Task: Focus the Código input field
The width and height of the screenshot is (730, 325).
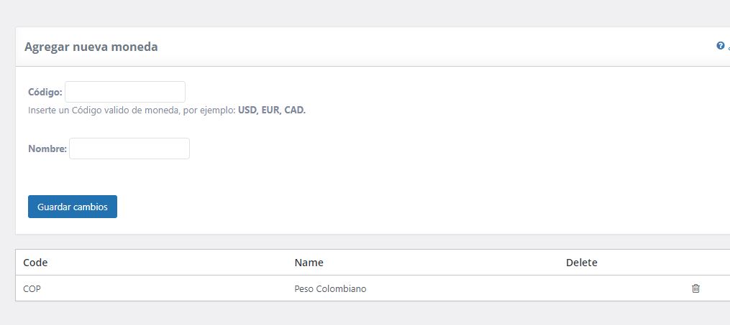Action: [125, 92]
